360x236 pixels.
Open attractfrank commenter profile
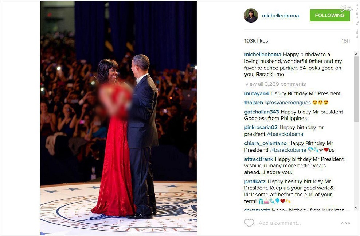coord(259,159)
